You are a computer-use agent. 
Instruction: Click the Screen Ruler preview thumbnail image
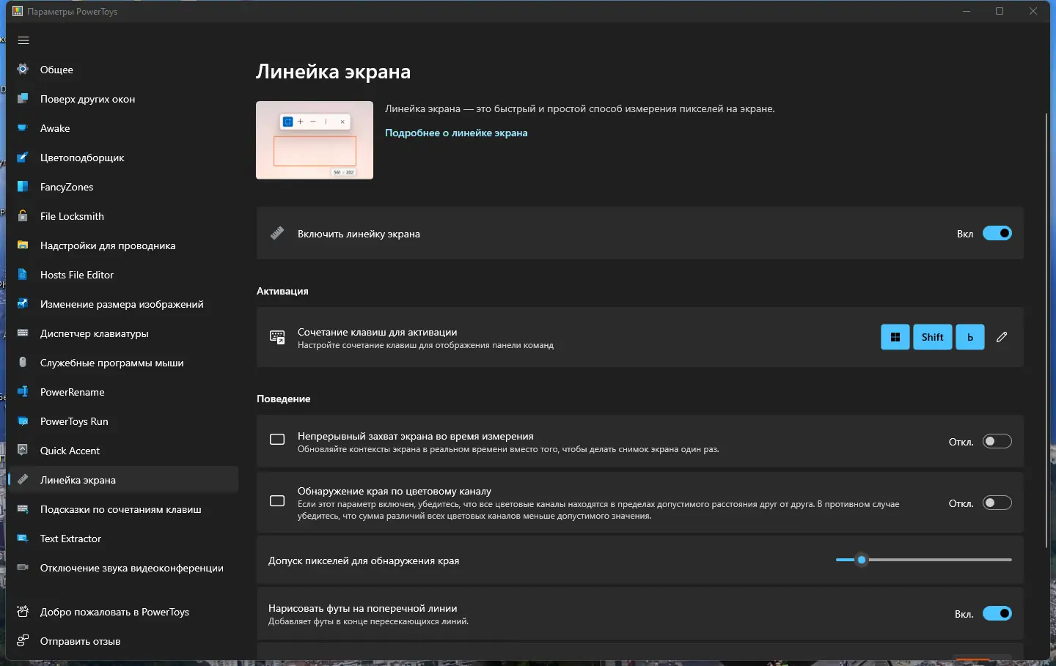click(315, 140)
